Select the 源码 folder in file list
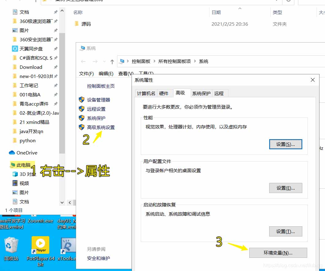 83,24
